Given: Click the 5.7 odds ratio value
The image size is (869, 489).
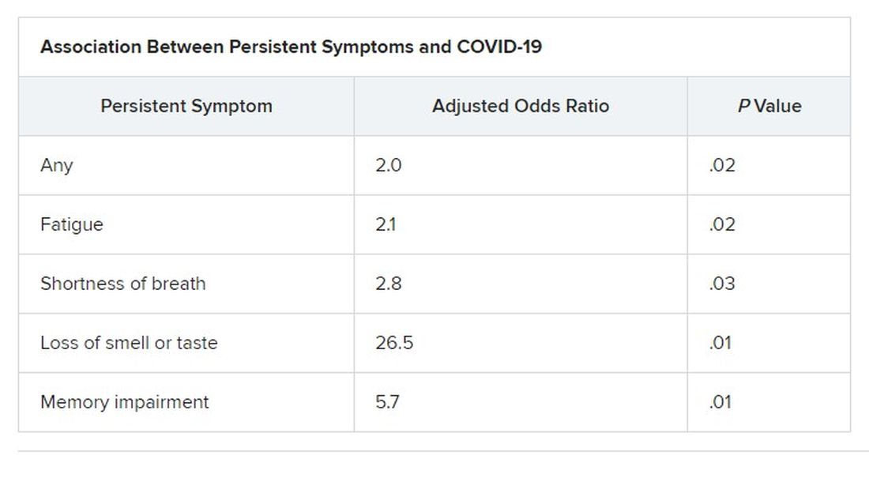Looking at the screenshot, I should (387, 402).
